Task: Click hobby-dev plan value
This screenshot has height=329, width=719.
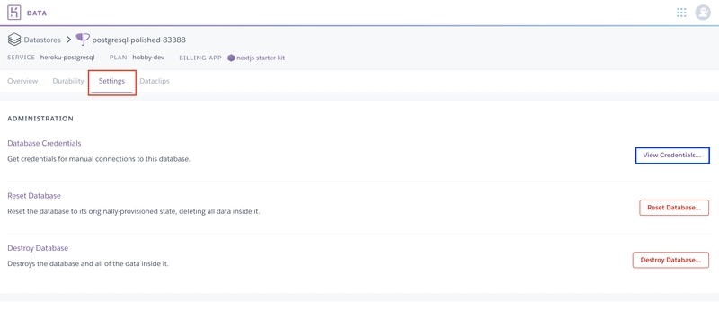Action: (x=148, y=58)
